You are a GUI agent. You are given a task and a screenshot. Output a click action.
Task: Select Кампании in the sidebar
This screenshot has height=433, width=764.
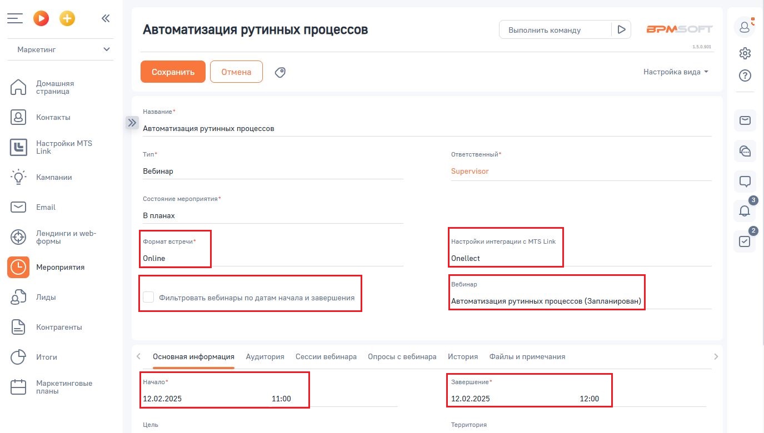pyautogui.click(x=54, y=177)
